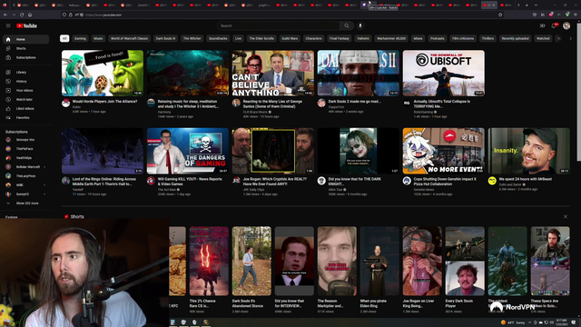The width and height of the screenshot is (581, 327).
Task: Click the browser home icon
Action: pos(30,15)
